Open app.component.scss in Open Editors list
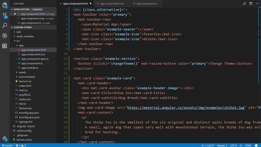The height and width of the screenshot is (147, 261). [x=33, y=18]
